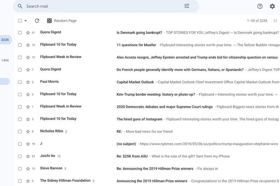This screenshot has width=280, height=186.
Task: Star the Paul Morris email
Action: [28, 82]
